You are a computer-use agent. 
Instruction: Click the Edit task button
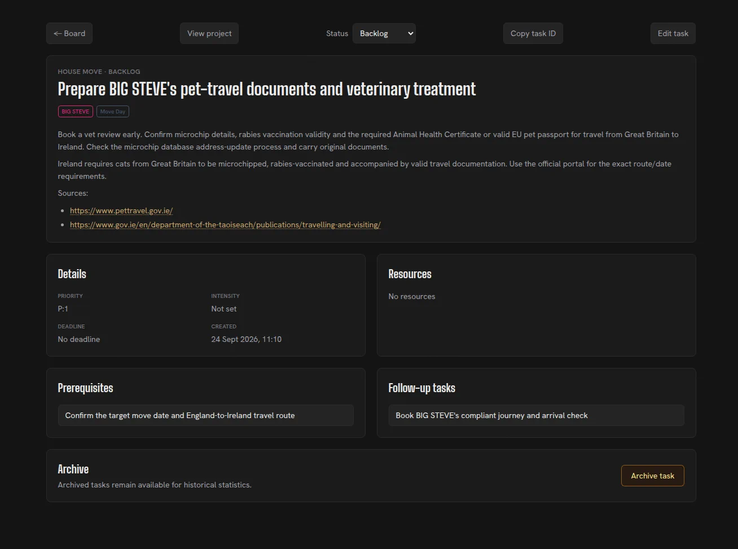(673, 33)
